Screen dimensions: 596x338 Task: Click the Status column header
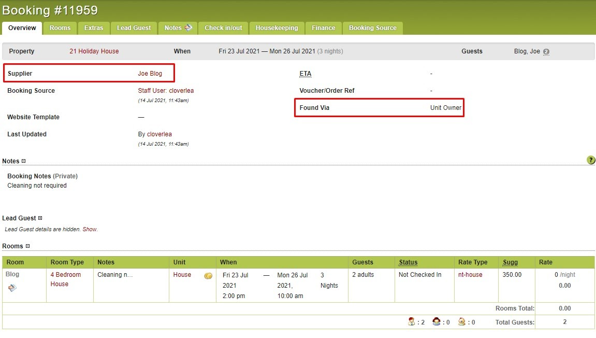click(x=408, y=262)
